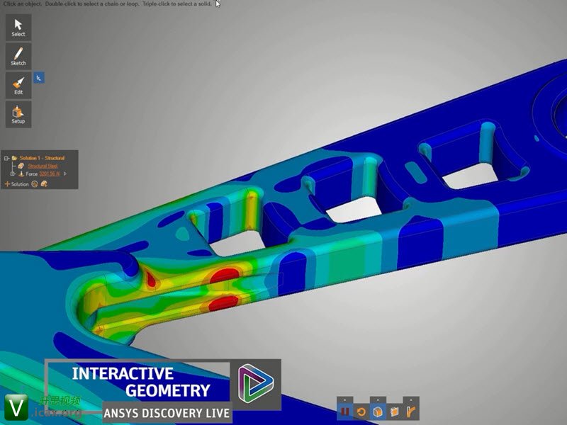Click the orange bracket icon in bottom toolbar
This screenshot has width=567, height=425.
[x=410, y=411]
